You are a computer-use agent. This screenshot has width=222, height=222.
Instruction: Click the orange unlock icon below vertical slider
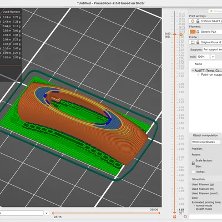tap(174, 216)
